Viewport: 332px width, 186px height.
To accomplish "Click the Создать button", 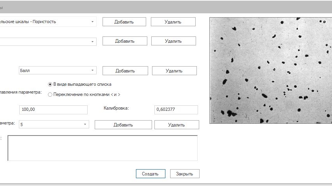I will [150, 174].
